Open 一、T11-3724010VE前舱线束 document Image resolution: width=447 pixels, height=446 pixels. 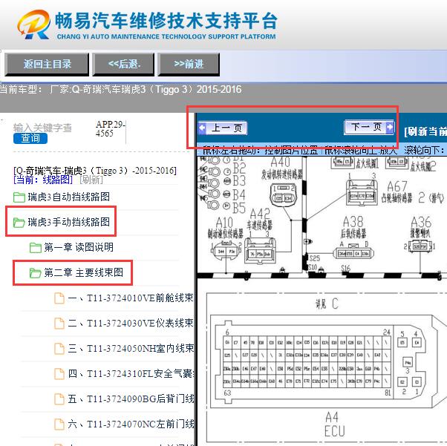(131, 298)
